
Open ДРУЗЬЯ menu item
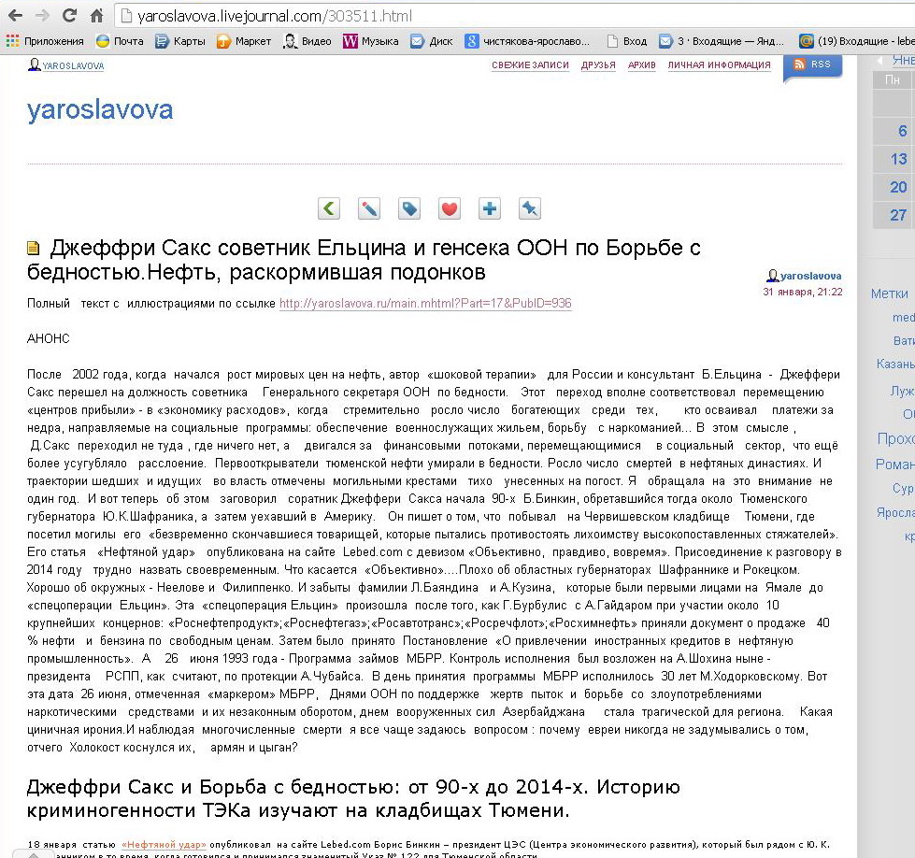(598, 64)
